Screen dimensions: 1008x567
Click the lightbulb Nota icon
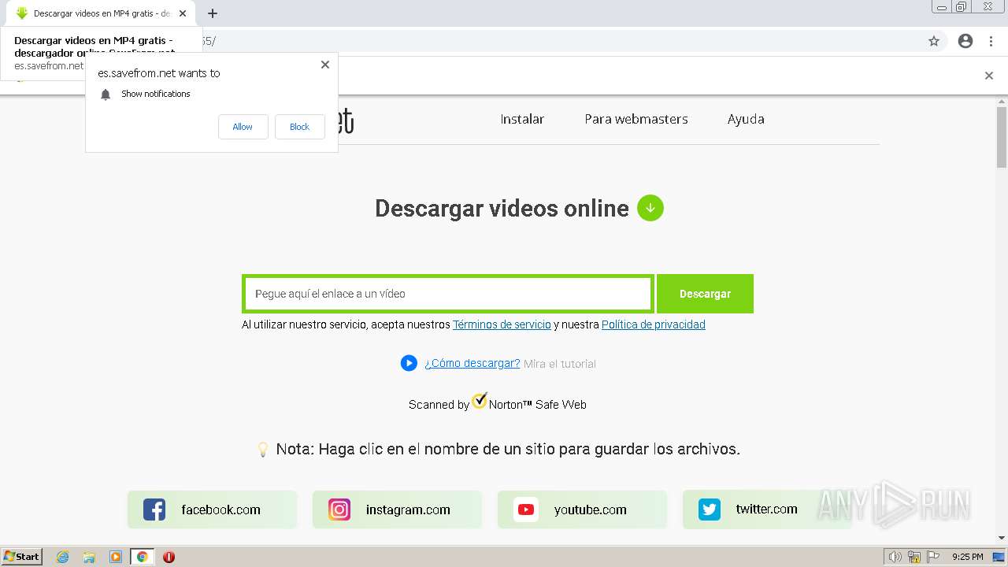[x=263, y=450]
